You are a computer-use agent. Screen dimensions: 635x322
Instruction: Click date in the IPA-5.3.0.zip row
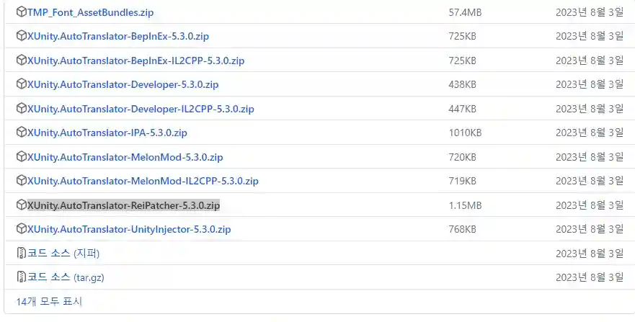coord(590,133)
